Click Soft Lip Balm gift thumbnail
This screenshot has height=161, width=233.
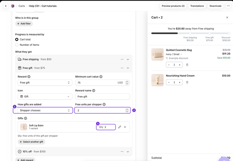tap(24, 127)
